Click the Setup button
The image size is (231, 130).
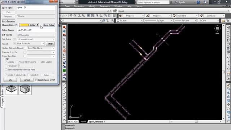(x=50, y=44)
